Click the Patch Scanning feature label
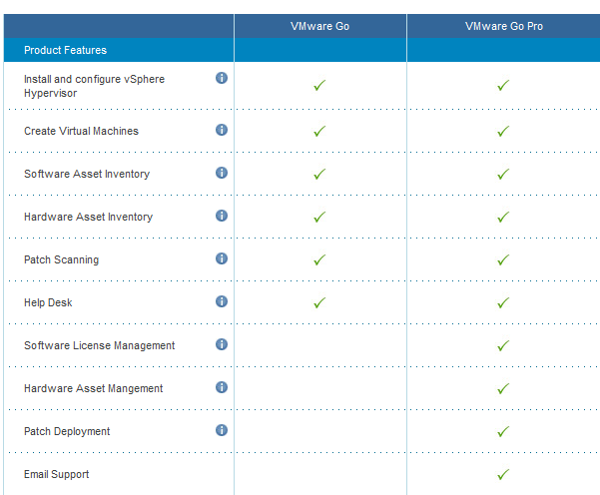 (61, 259)
